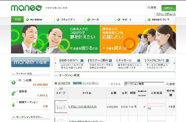This screenshot has height=122, width=186.
Task: Click the arrow icon beside セミナーご案内
Action: click(x=110, y=61)
